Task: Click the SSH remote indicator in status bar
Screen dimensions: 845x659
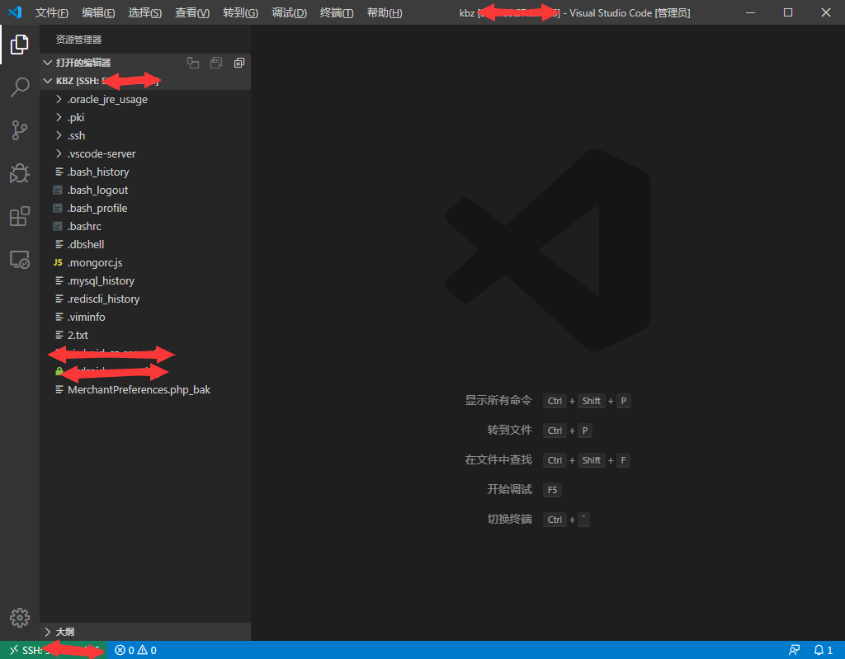Action: [x=33, y=650]
